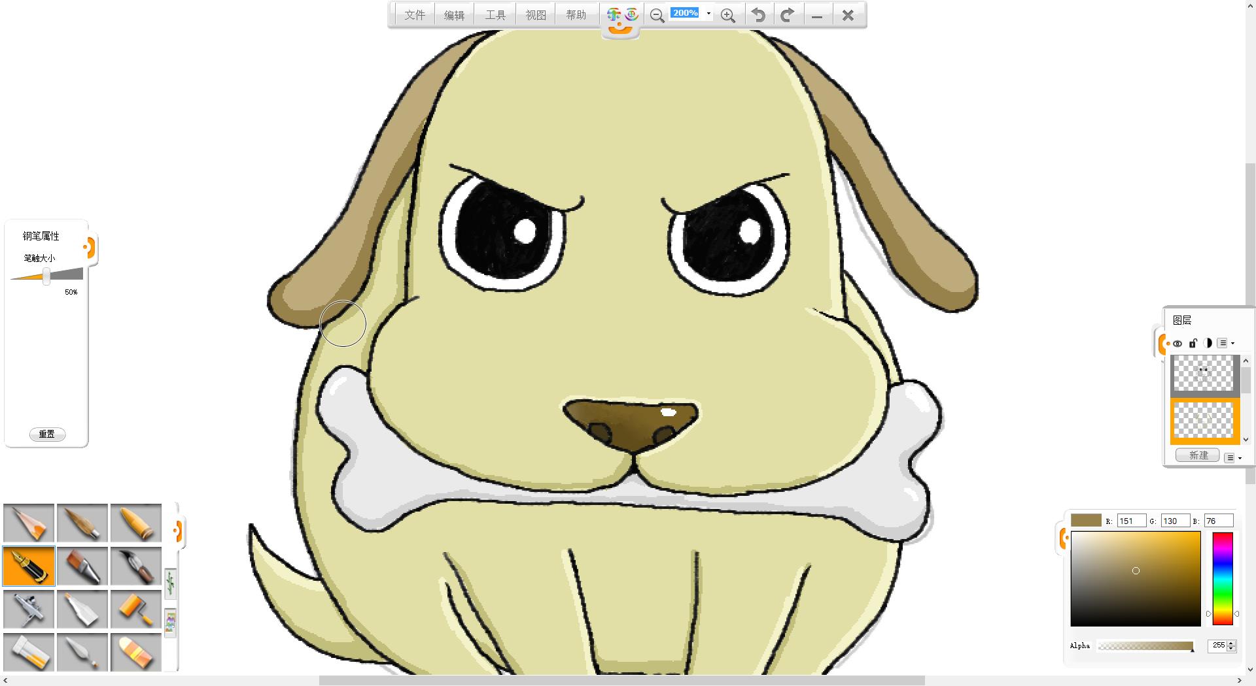1256x686 pixels.
Task: Open the zoom percentage dropdown
Action: point(708,14)
